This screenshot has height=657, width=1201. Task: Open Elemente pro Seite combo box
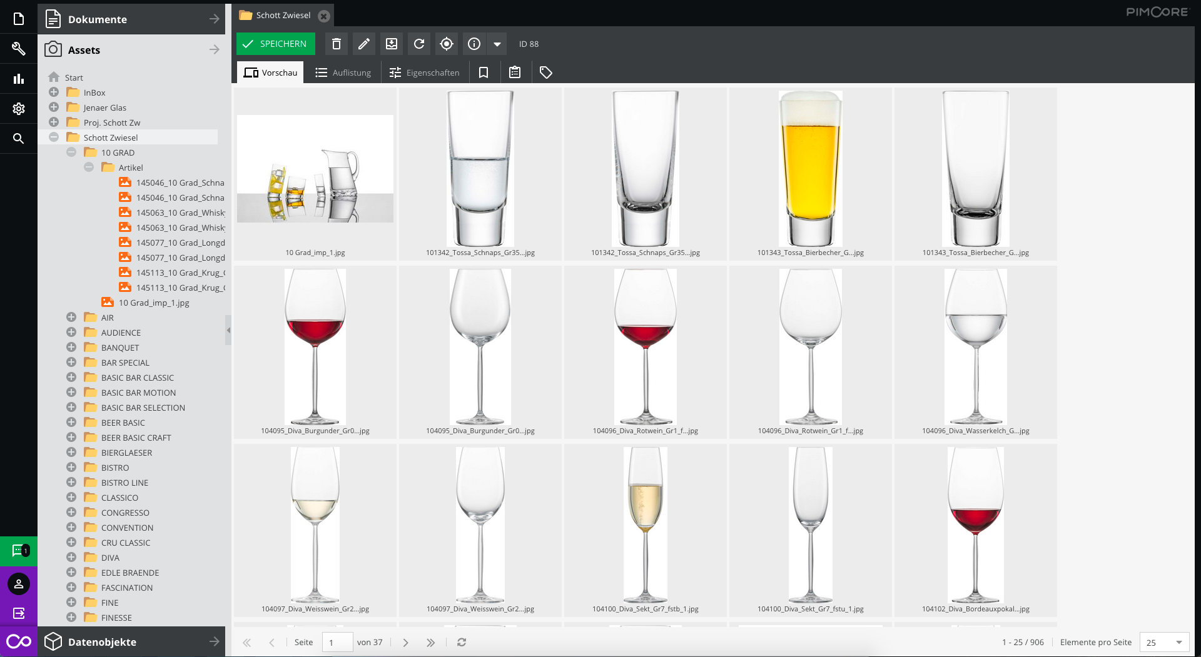[x=1164, y=643]
